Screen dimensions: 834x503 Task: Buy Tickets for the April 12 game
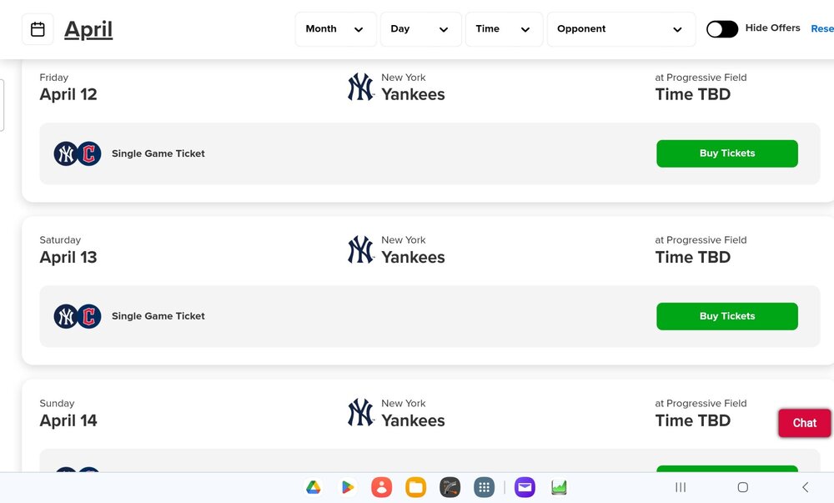(x=727, y=153)
